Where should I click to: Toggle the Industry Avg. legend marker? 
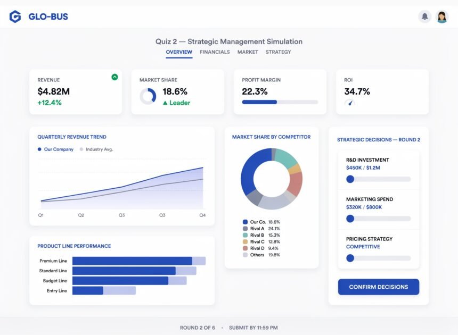81,149
